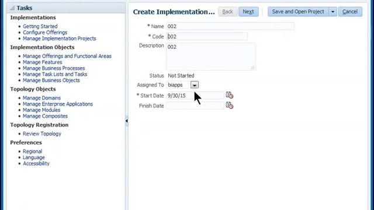Open the Manage Features link
Screen dimensions: 374x210
click(42, 62)
